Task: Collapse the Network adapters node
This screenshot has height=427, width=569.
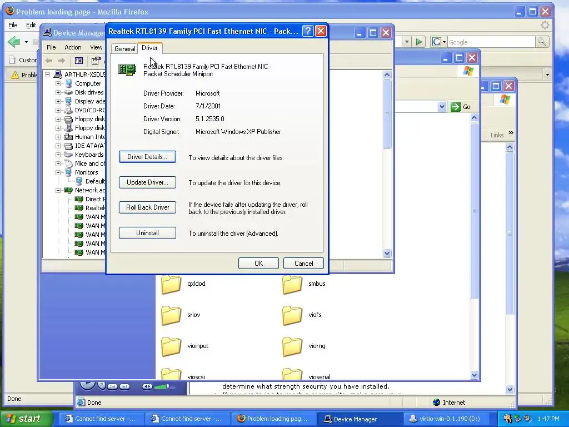Action: 58,190
